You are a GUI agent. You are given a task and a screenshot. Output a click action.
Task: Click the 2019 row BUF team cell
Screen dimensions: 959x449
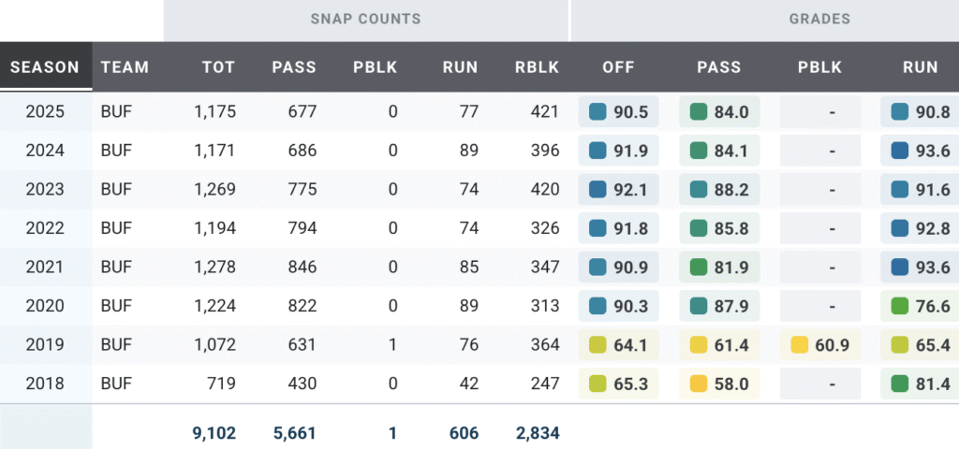pyautogui.click(x=116, y=345)
